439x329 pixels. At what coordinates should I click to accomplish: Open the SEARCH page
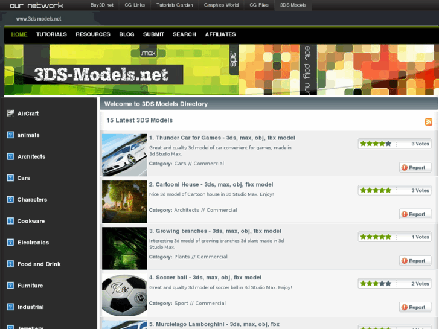(x=184, y=34)
